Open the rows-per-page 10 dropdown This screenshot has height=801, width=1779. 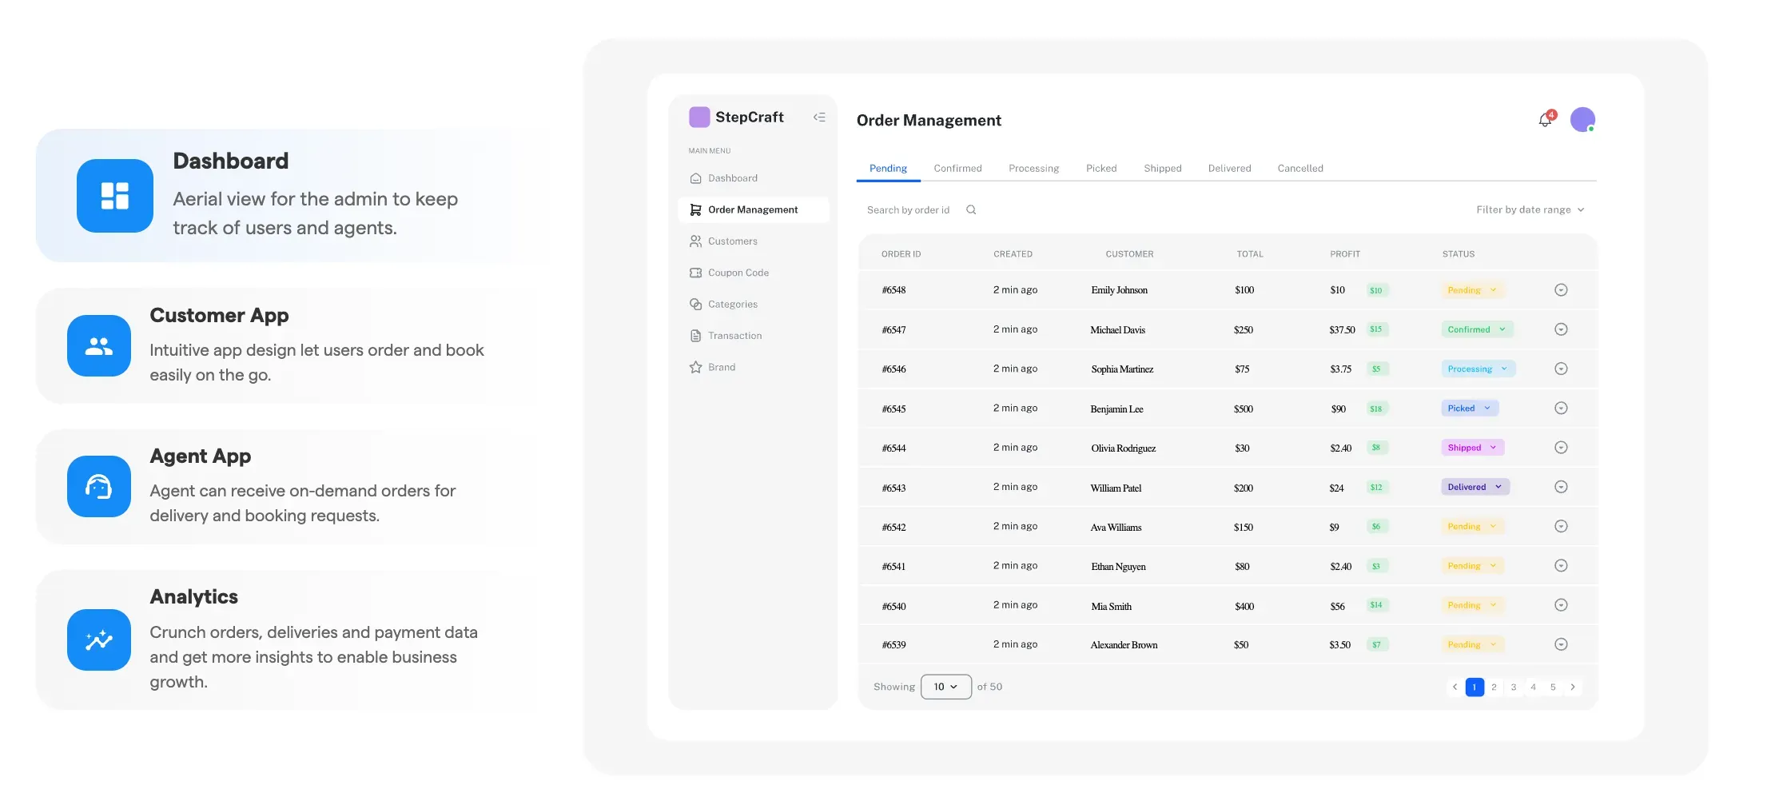click(946, 687)
